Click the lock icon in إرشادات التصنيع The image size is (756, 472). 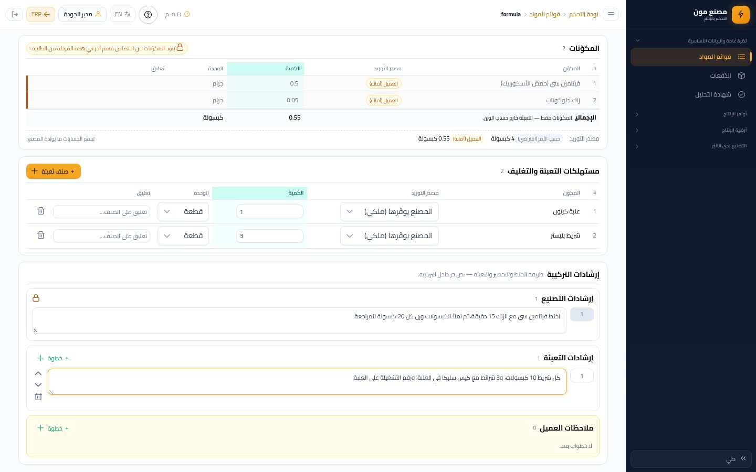pyautogui.click(x=36, y=298)
